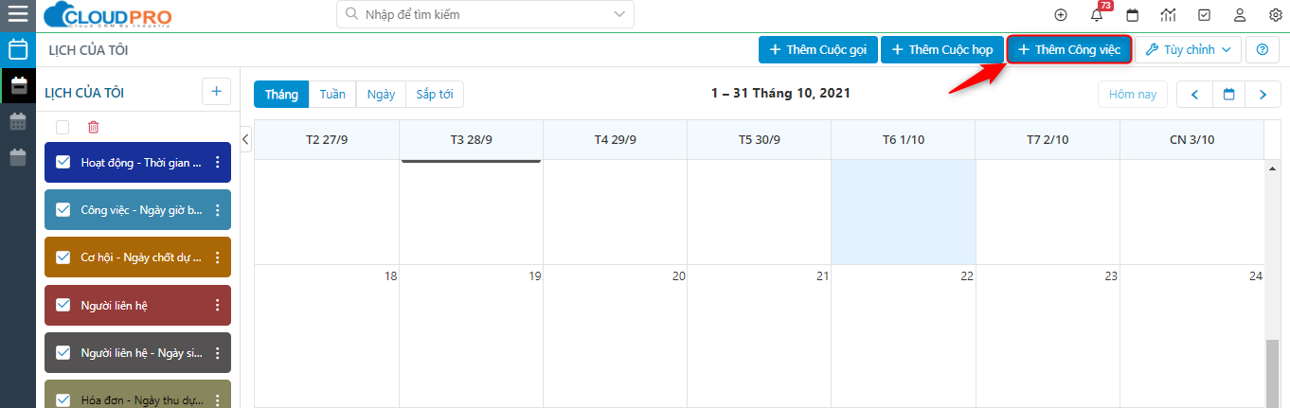Tick the select-all calendars checkbox
Screen dimensions: 1290x408
point(63,127)
